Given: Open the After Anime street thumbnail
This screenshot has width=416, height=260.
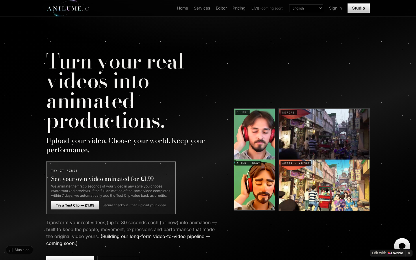Looking at the screenshot, I should tap(324, 185).
